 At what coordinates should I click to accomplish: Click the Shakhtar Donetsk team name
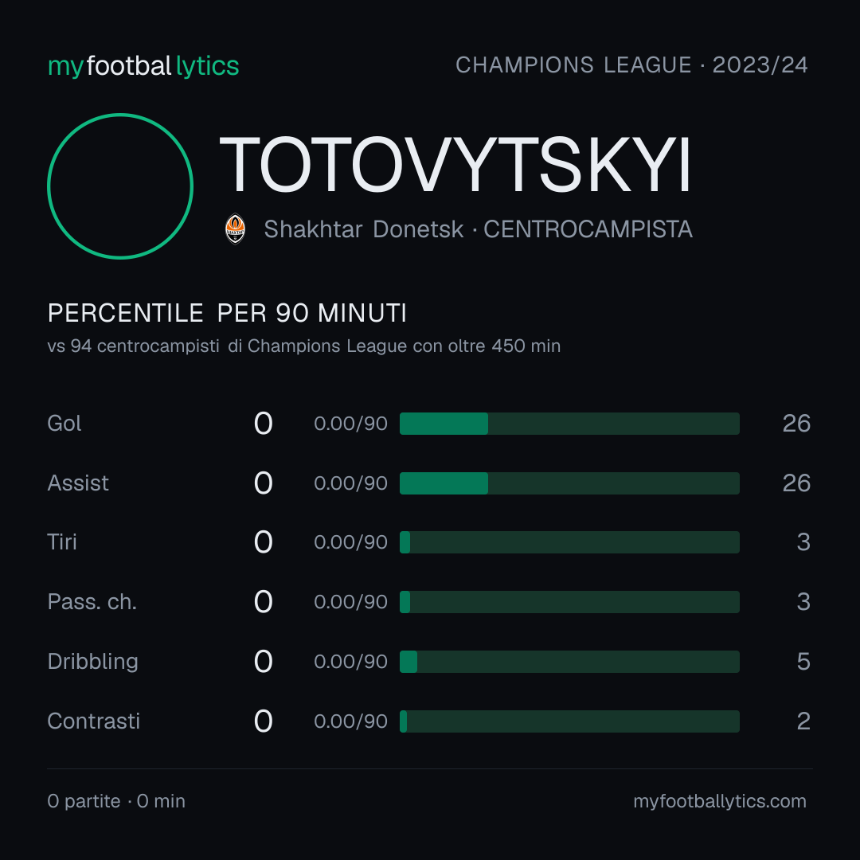tap(364, 229)
